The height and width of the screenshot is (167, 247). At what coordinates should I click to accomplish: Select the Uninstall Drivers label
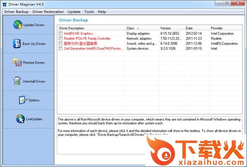tap(34, 81)
